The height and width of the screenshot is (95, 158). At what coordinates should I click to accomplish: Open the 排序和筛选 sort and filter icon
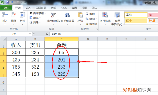tap(53, 15)
